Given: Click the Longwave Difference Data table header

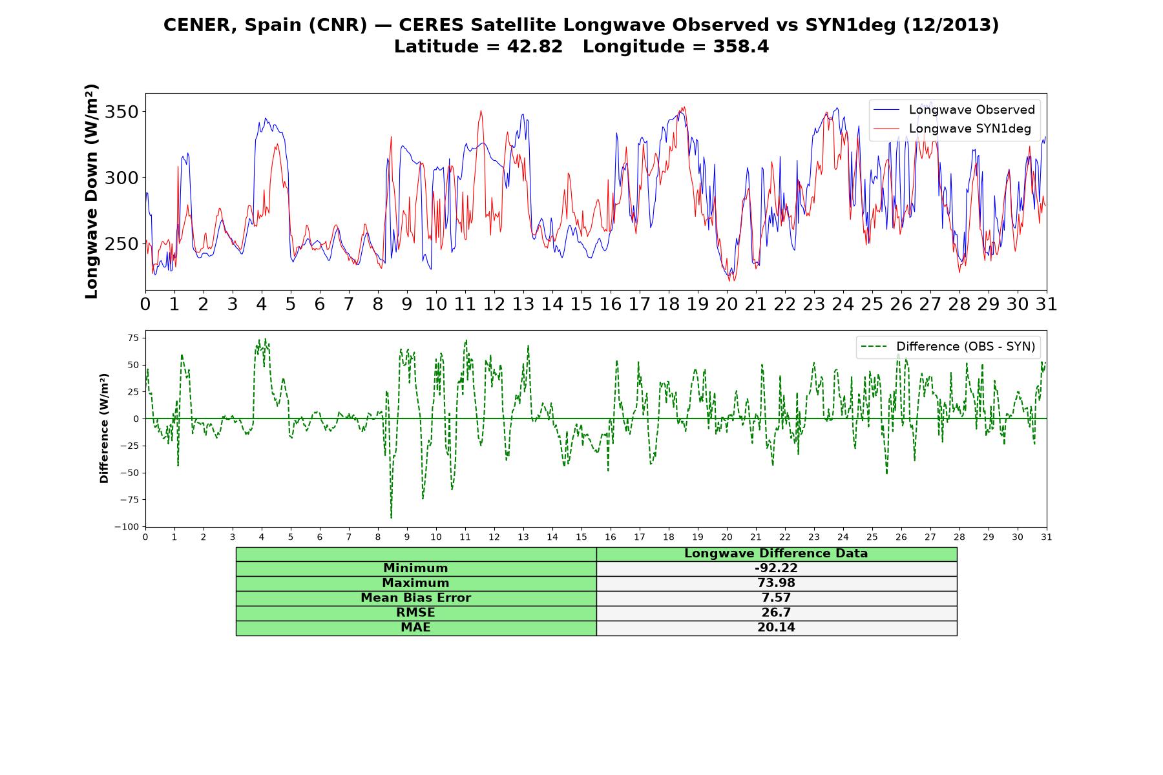Looking at the screenshot, I should click(777, 553).
